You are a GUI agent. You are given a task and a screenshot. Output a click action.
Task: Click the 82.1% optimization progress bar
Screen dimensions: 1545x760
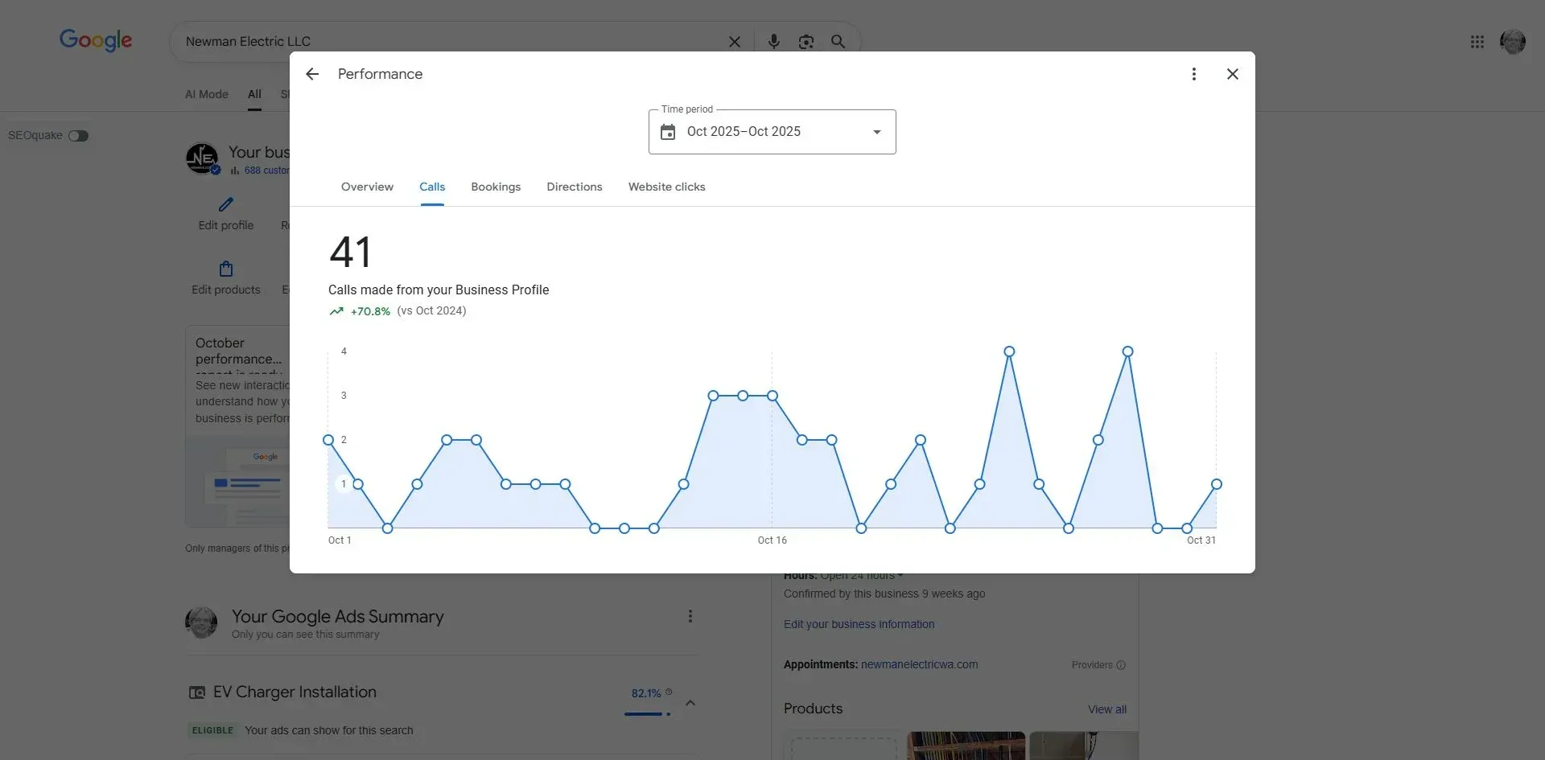coord(646,713)
